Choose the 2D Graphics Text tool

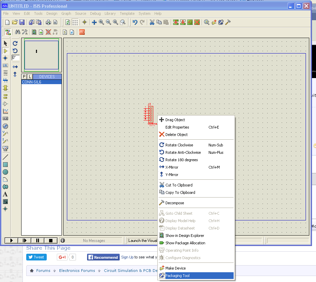tap(5, 194)
